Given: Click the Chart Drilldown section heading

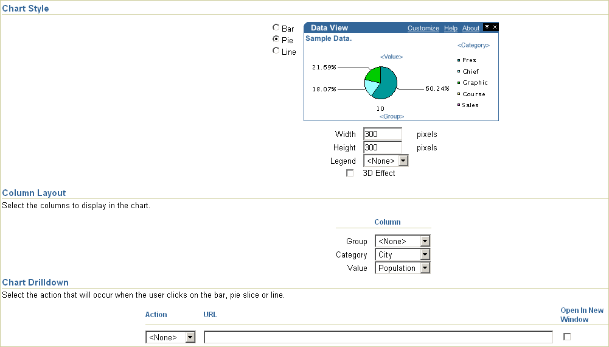Looking at the screenshot, I should coord(35,282).
